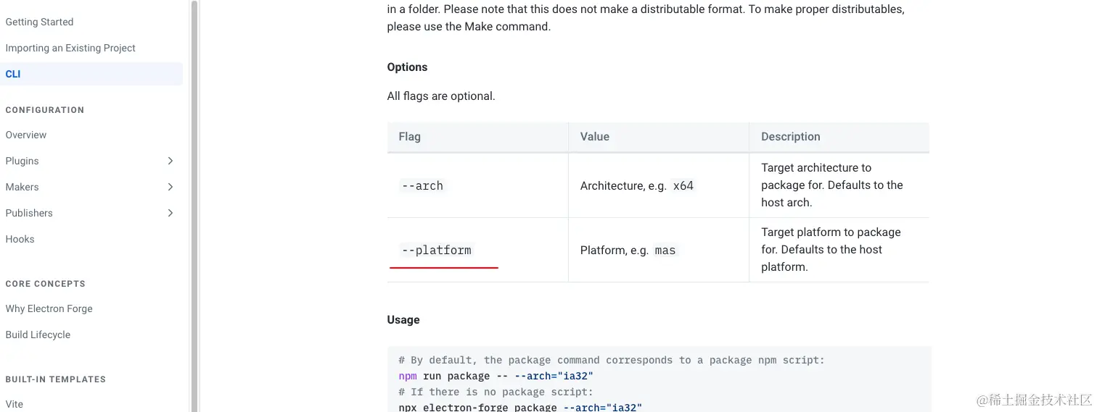Open Importing an Existing Project page

[70, 48]
